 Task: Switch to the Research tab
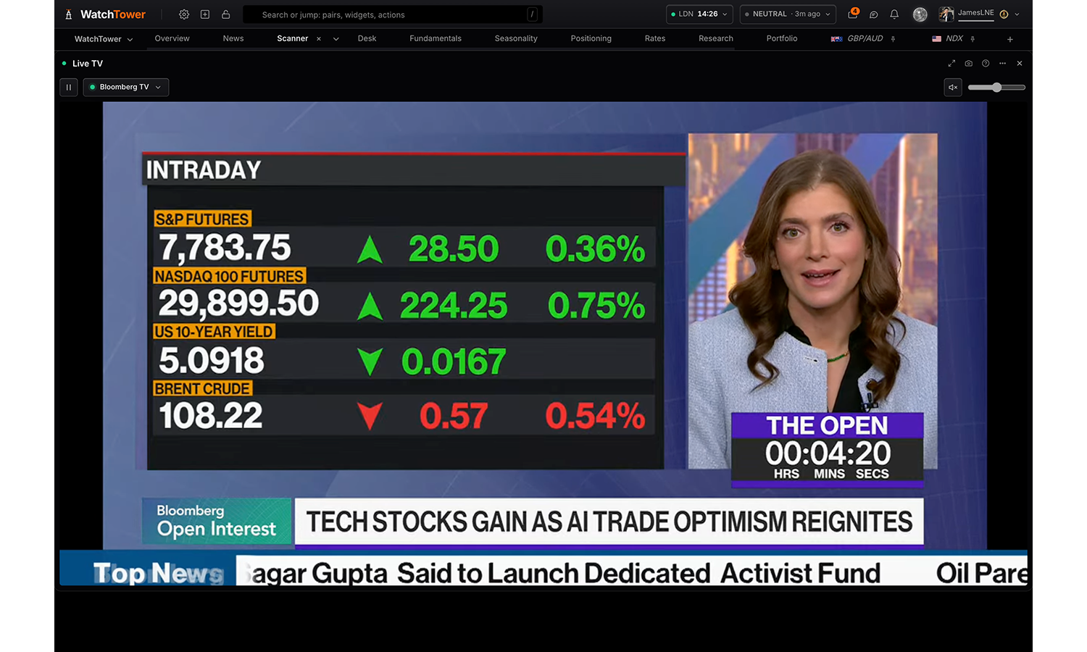pyautogui.click(x=716, y=38)
